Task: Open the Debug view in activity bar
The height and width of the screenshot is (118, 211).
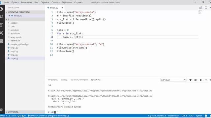Action: click(1, 33)
